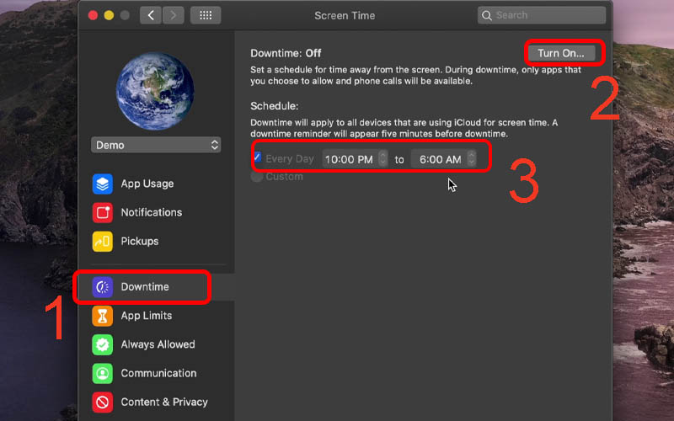
Task: Click the Content & Privacy icon
Action: coord(102,402)
